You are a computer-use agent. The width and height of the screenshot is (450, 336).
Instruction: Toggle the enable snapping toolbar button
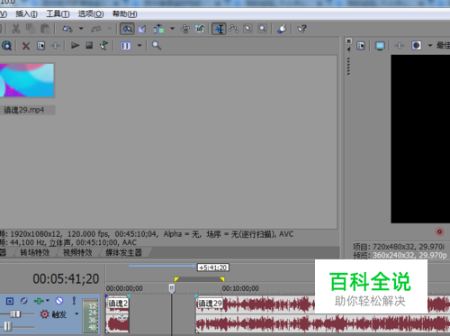click(x=127, y=29)
